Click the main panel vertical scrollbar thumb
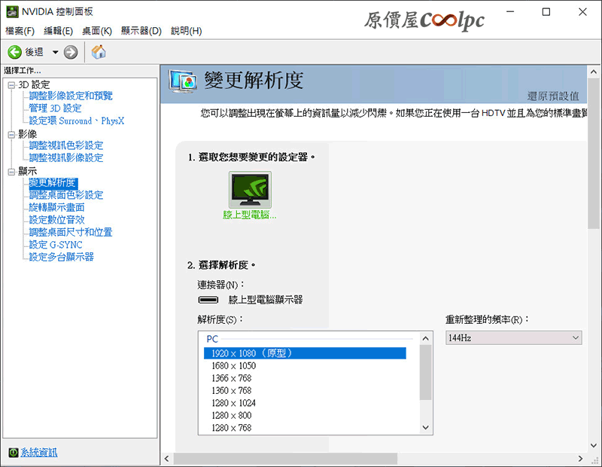This screenshot has height=467, width=602. pyautogui.click(x=594, y=154)
